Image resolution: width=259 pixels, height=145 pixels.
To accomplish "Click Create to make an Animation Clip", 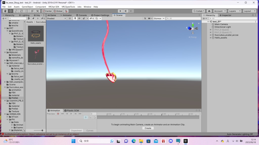I will [x=148, y=128].
